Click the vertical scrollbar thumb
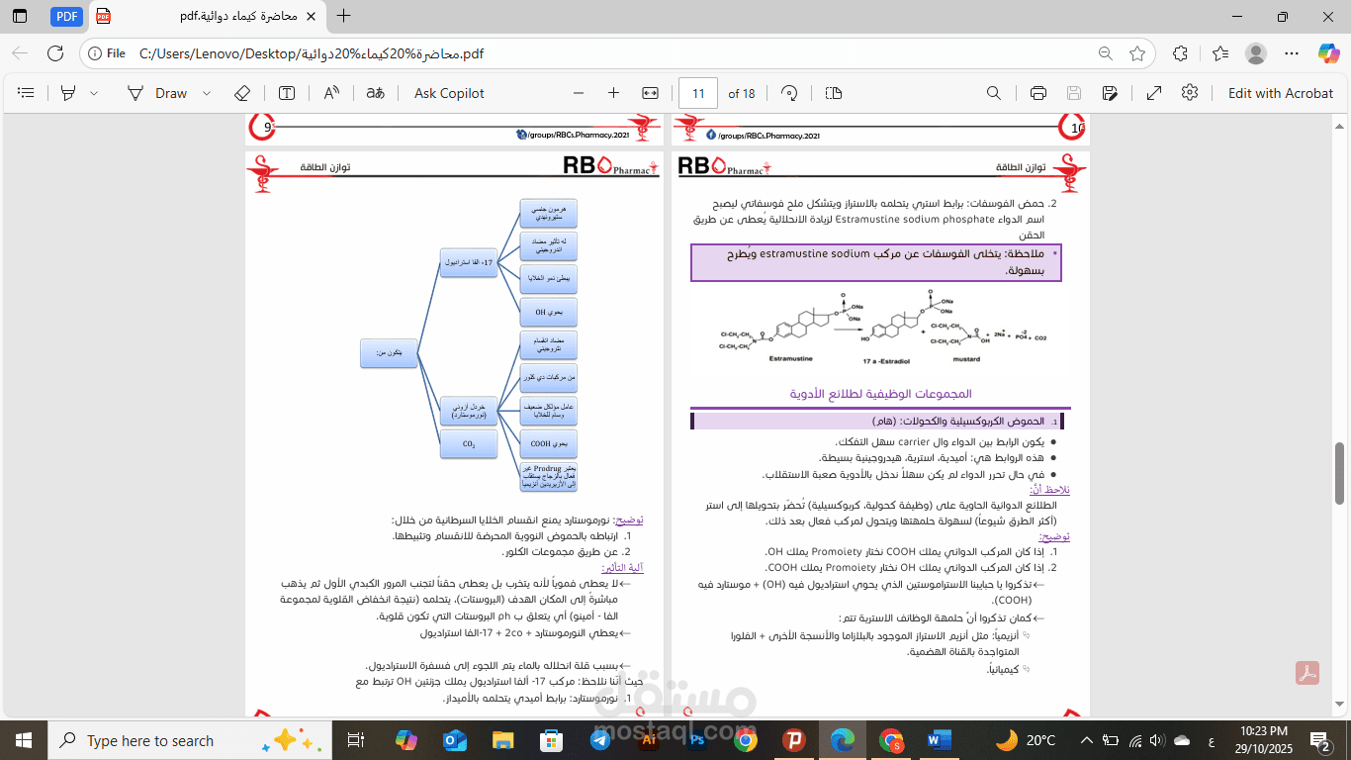 1340,474
